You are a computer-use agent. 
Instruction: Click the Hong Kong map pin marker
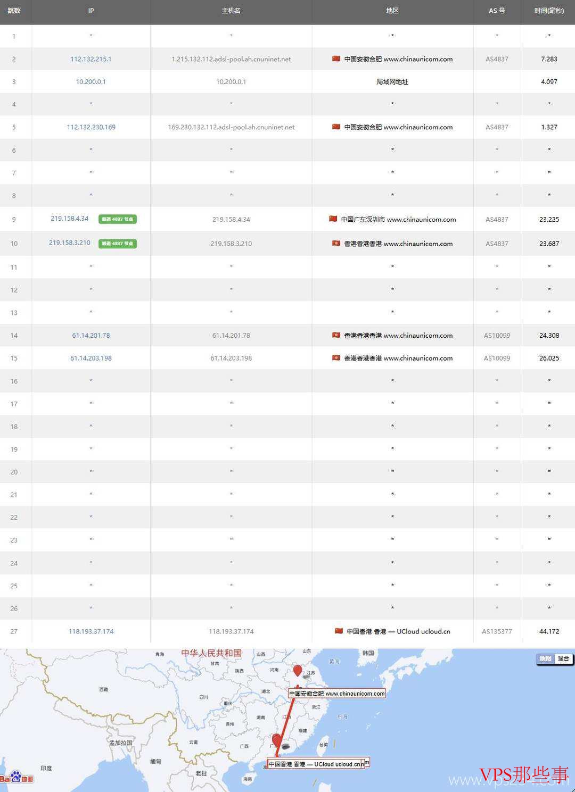(x=276, y=740)
